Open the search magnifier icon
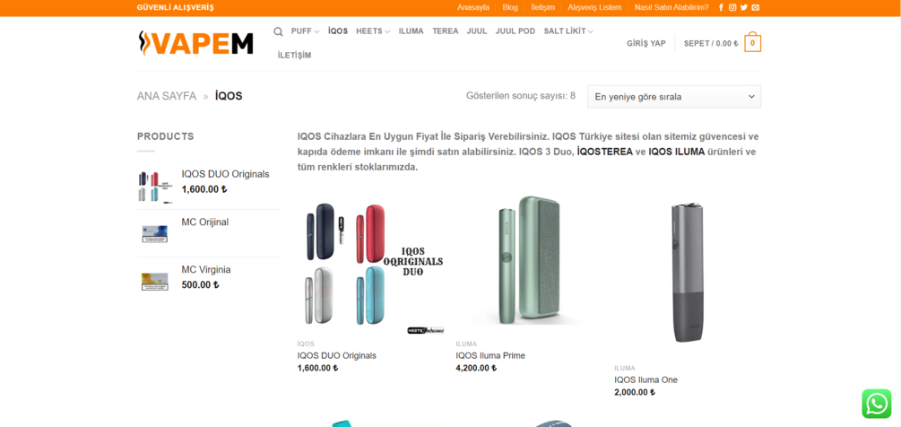Viewport: 901px width, 427px height. click(x=278, y=31)
